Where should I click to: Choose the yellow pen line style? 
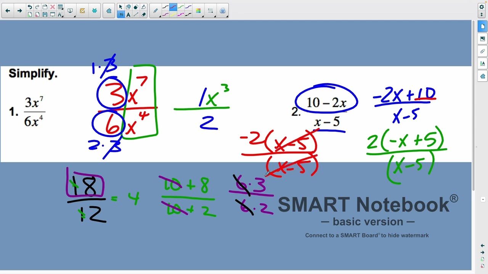(173, 14)
